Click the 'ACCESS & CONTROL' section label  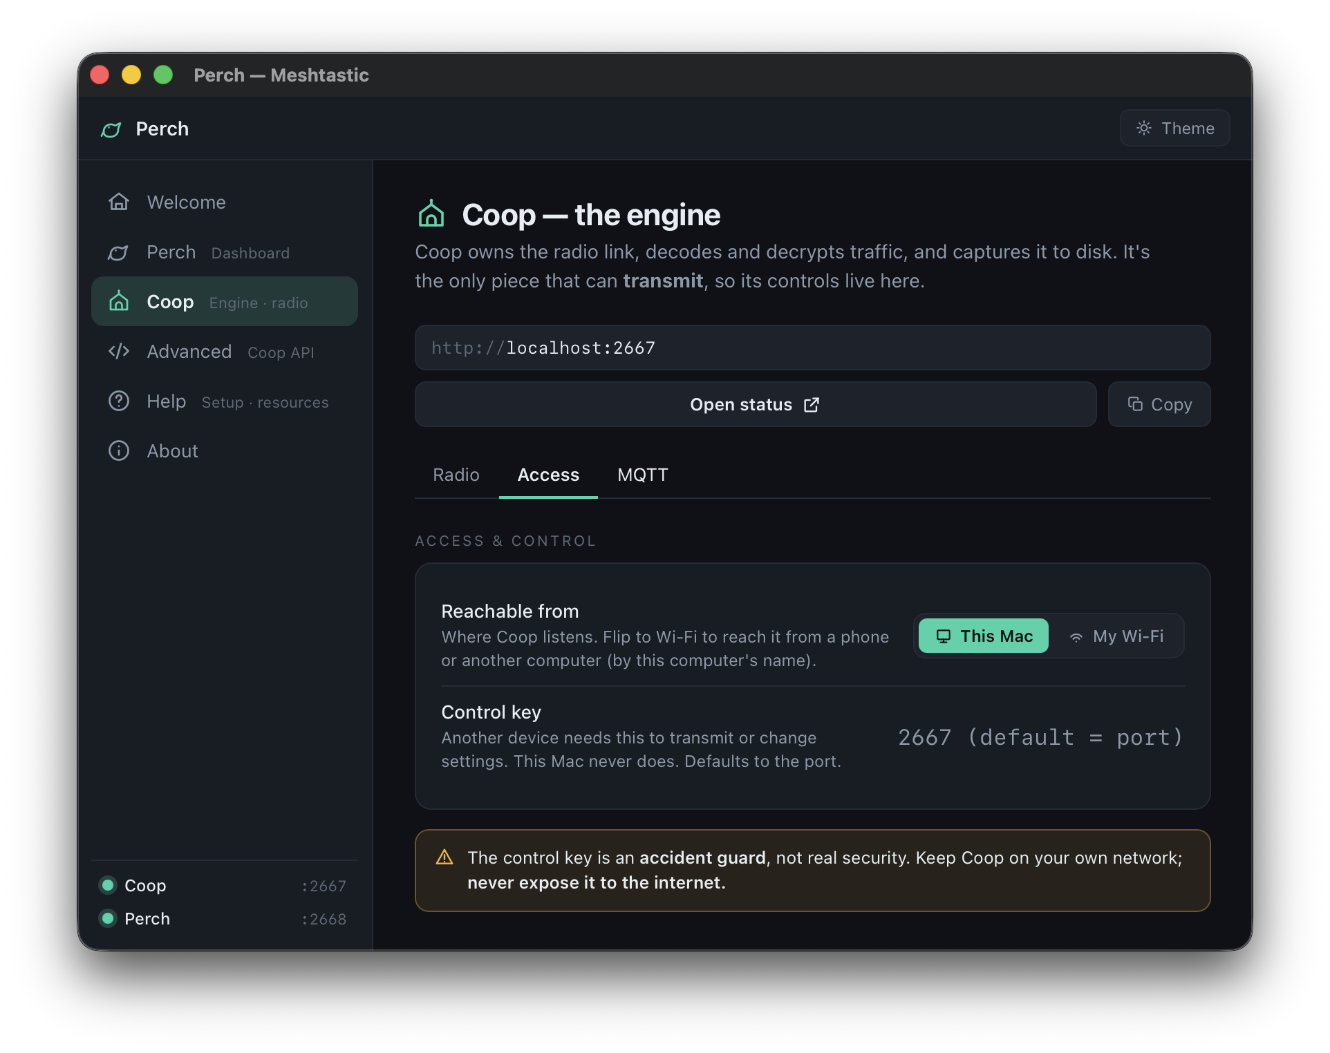click(x=505, y=541)
